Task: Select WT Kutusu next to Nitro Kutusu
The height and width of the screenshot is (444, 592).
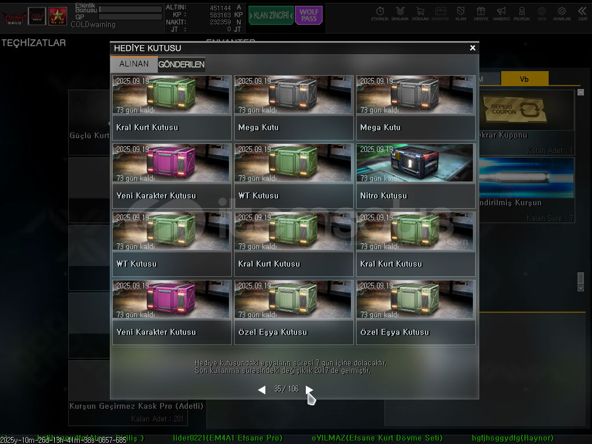Action: (294, 176)
